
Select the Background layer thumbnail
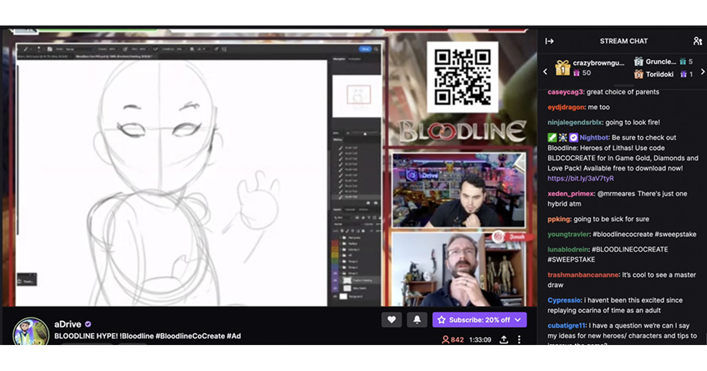click(x=343, y=296)
